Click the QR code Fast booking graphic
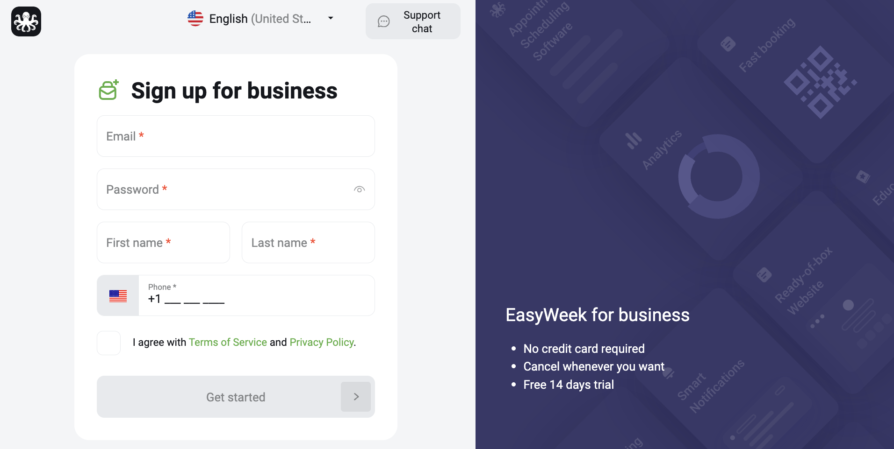 [x=820, y=82]
